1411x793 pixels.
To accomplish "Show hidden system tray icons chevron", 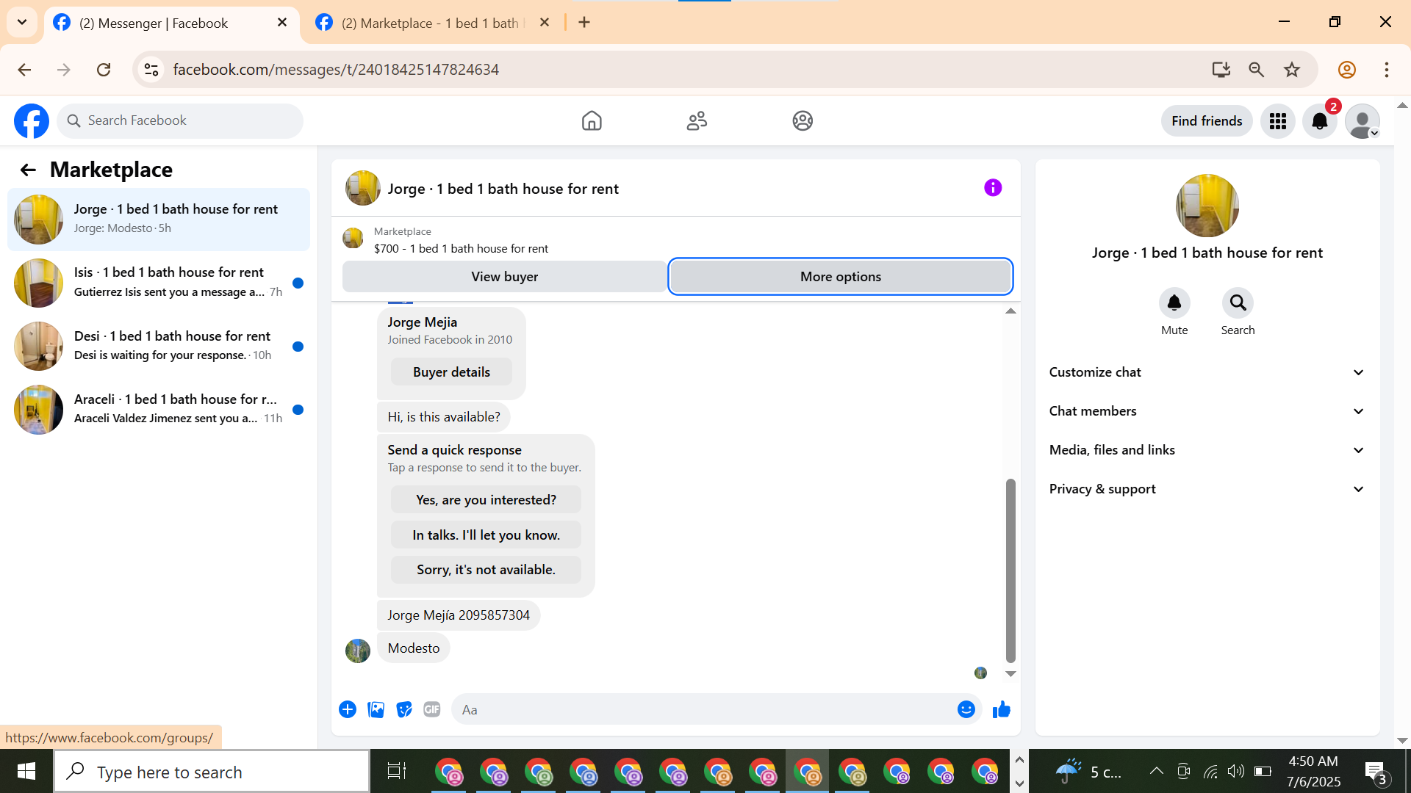I will [1156, 771].
